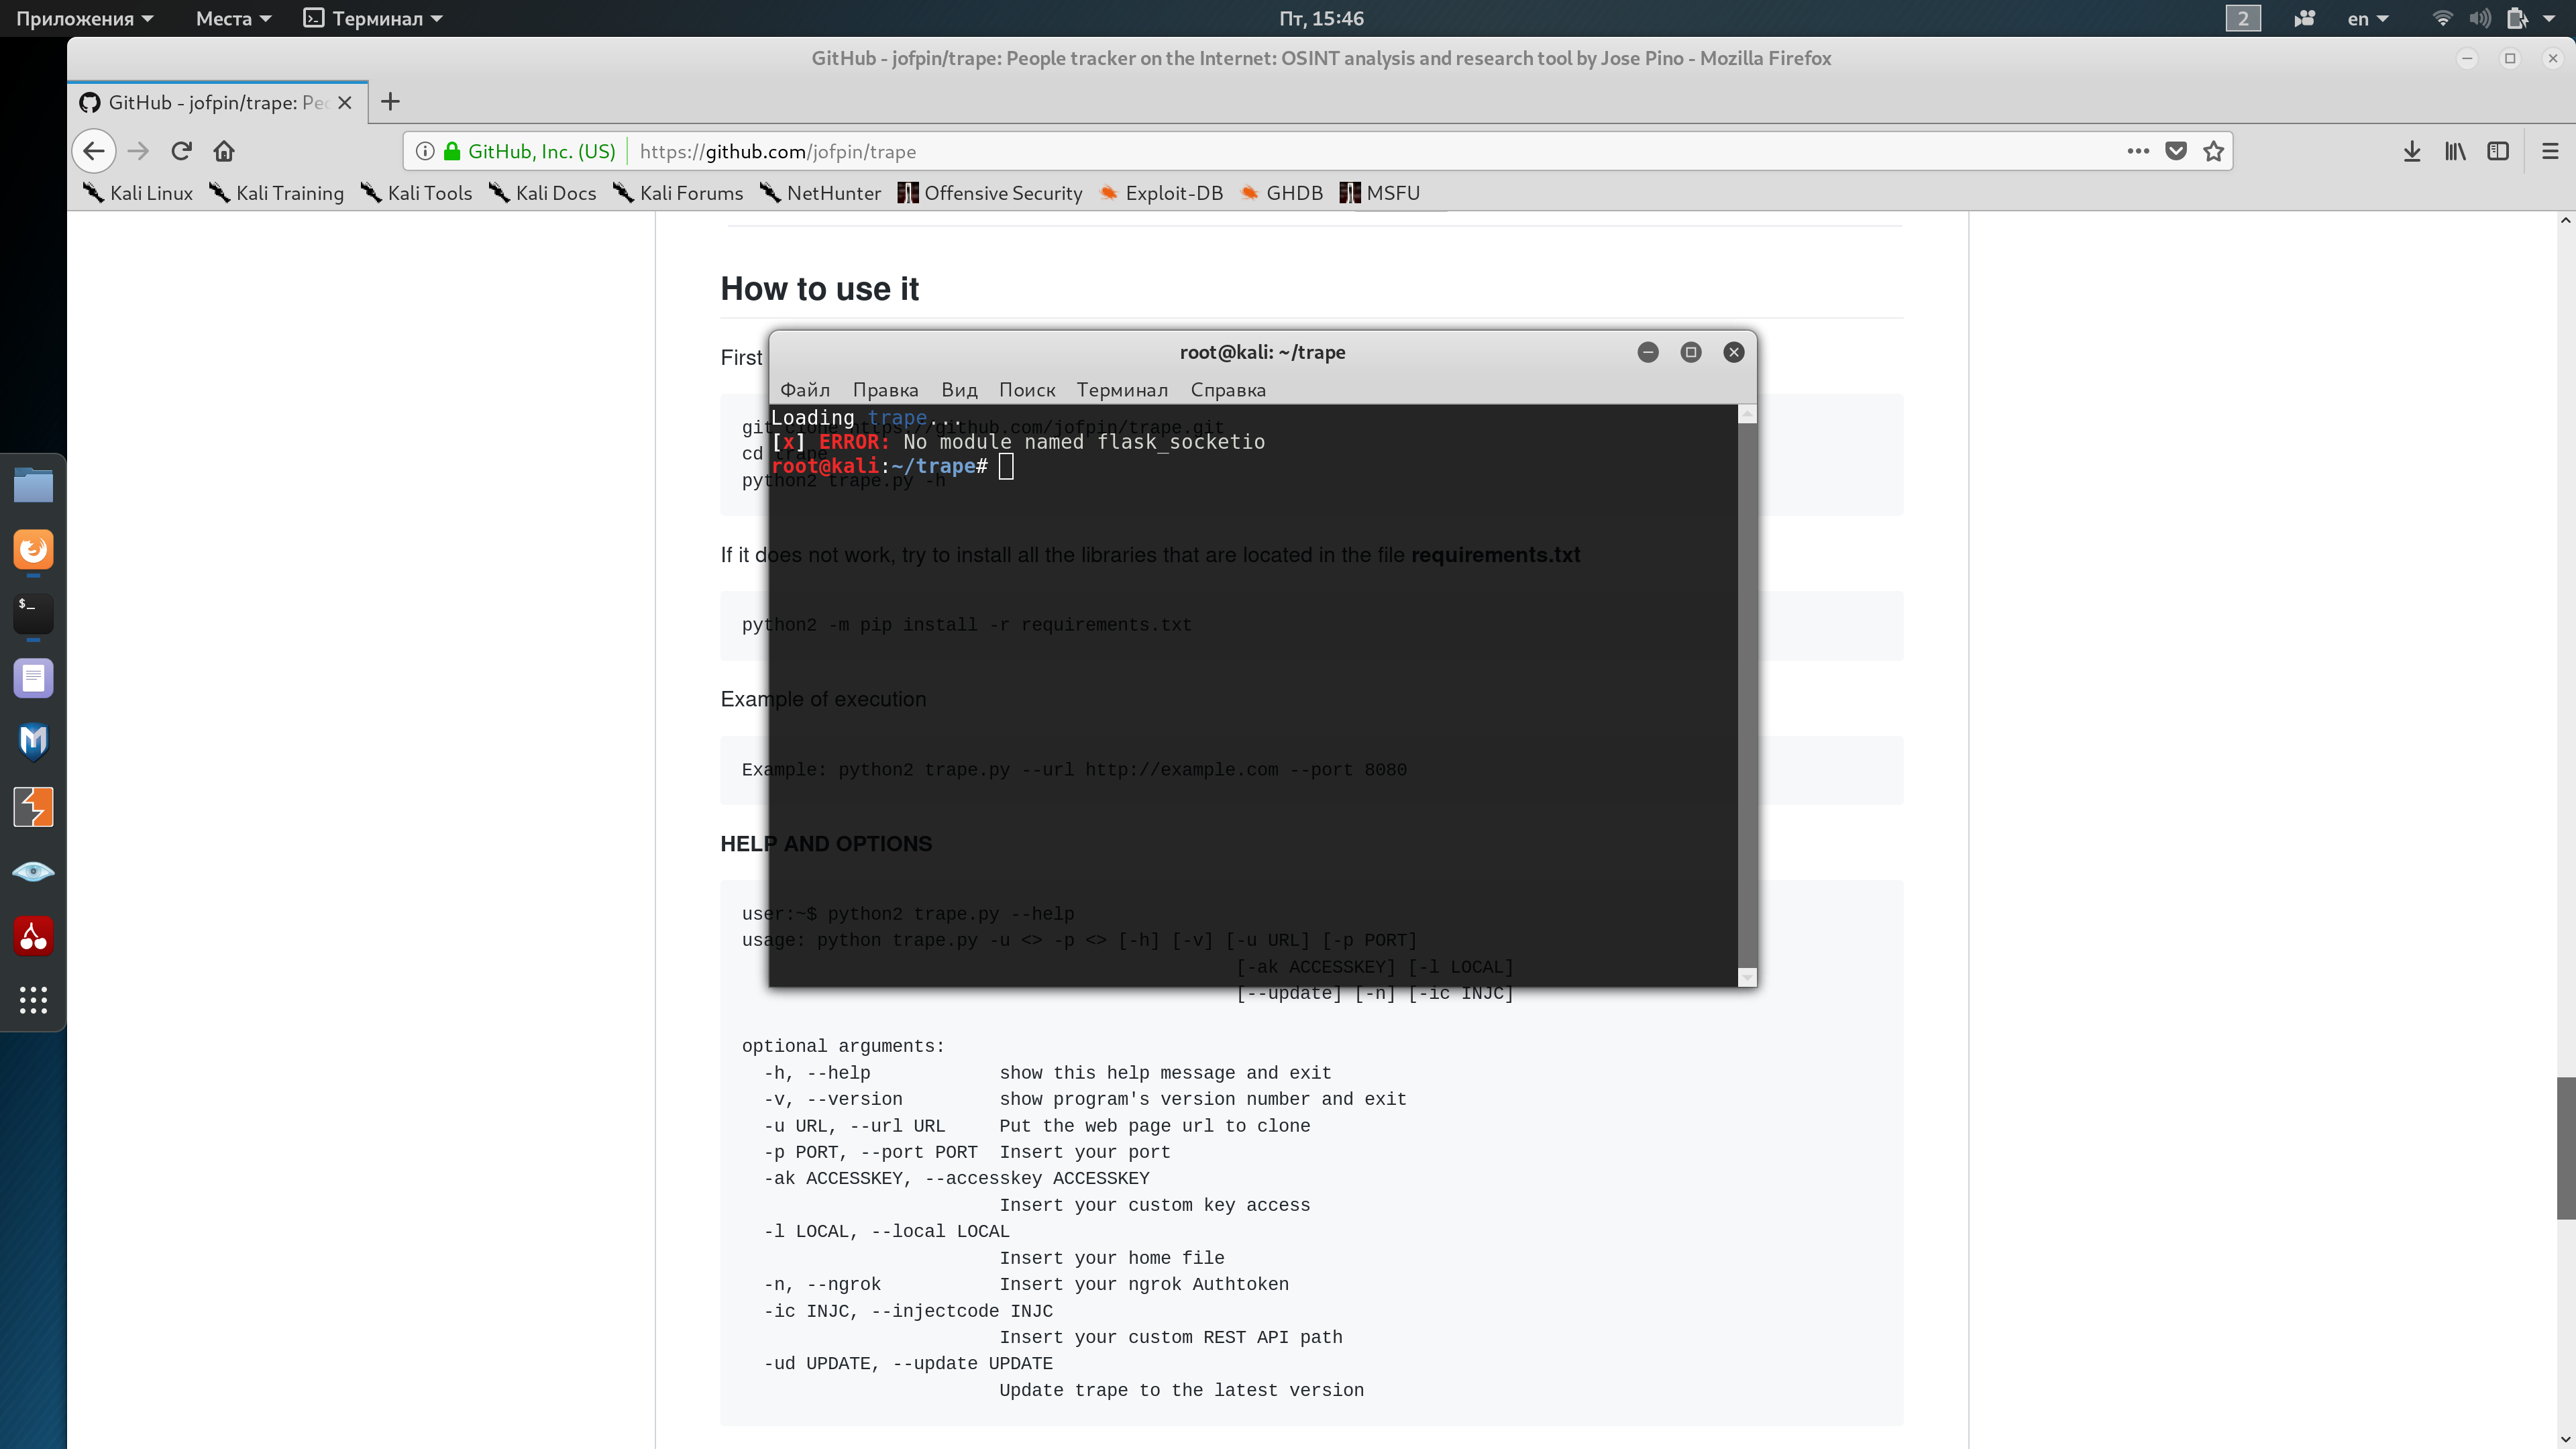
Task: Save page to Pocket icon
Action: click(x=2175, y=151)
